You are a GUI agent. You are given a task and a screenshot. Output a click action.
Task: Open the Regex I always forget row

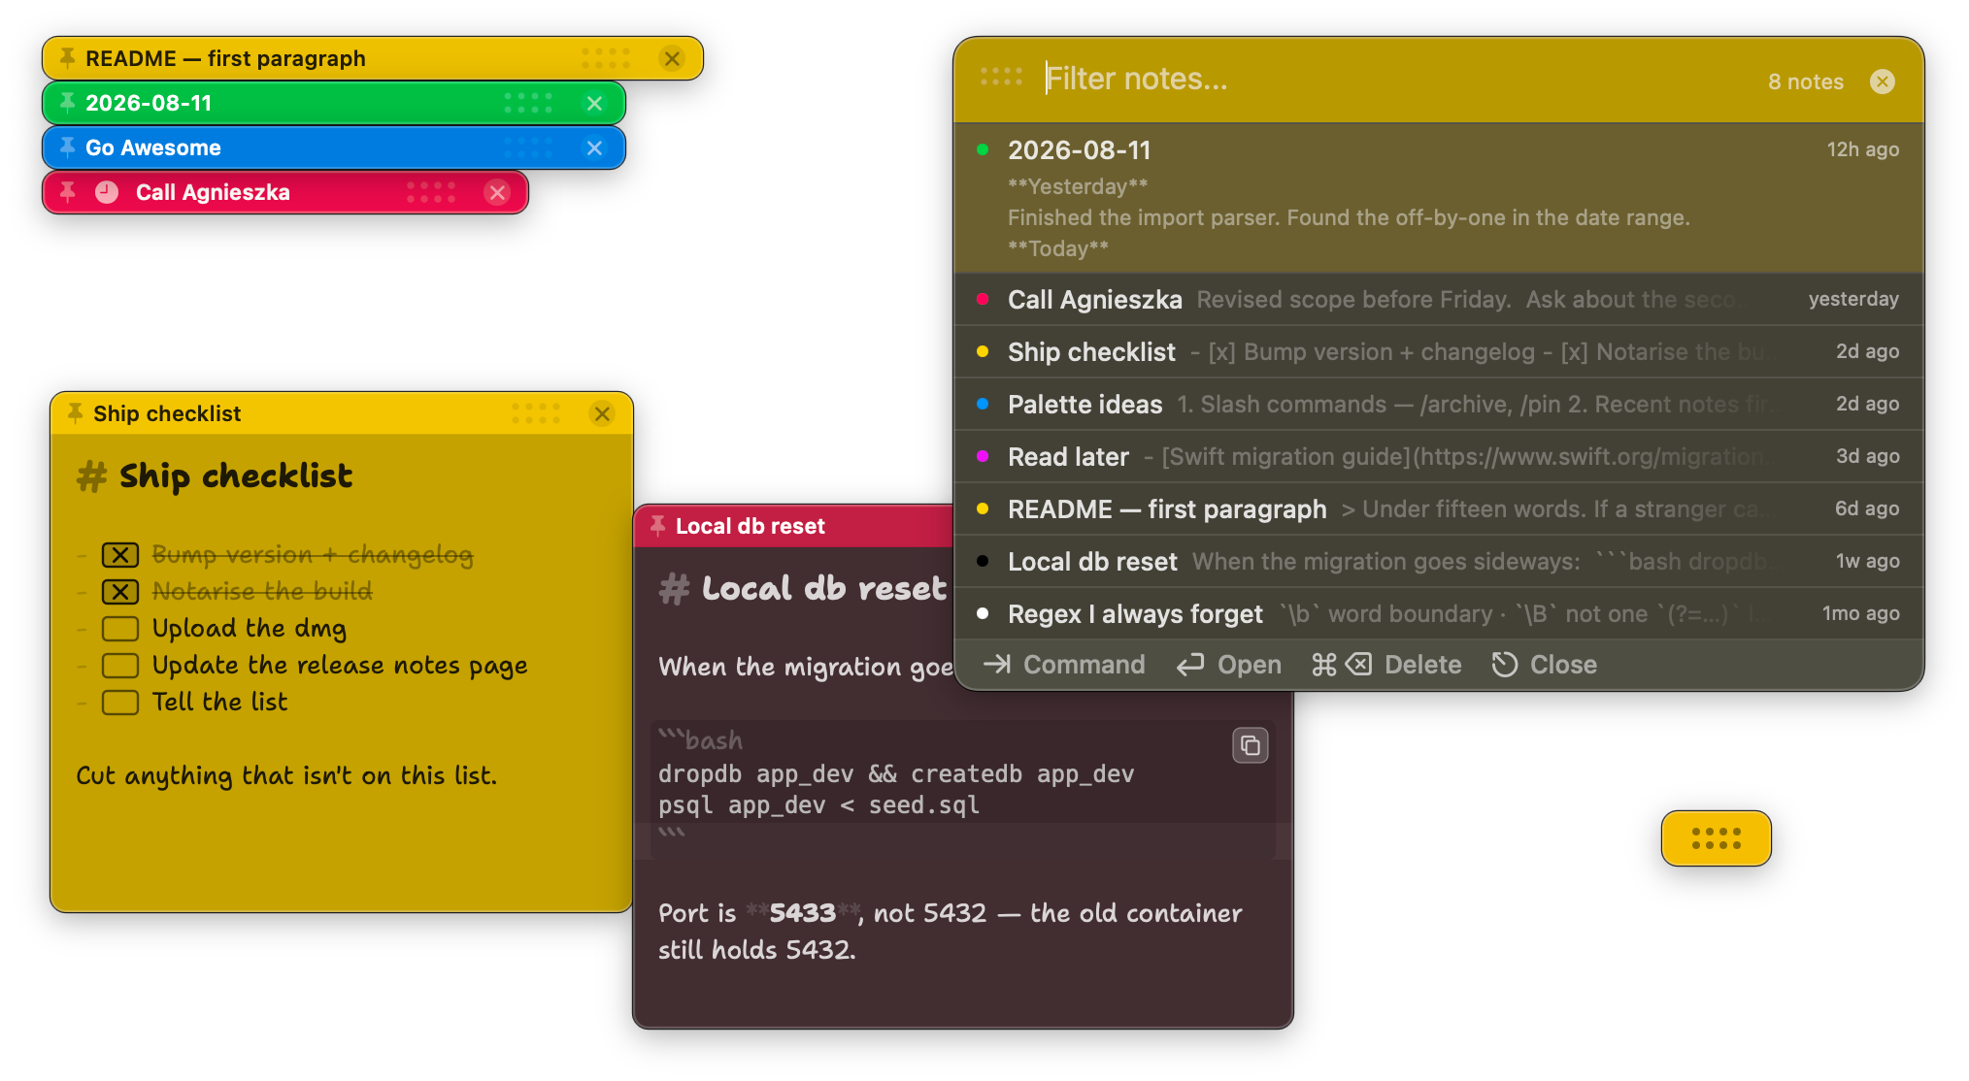[1439, 613]
